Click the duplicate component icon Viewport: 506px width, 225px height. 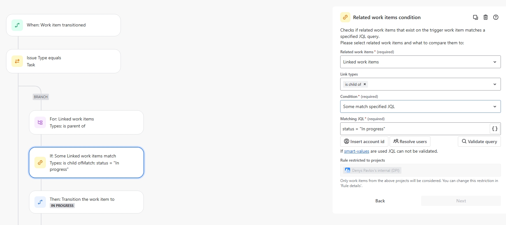click(475, 17)
